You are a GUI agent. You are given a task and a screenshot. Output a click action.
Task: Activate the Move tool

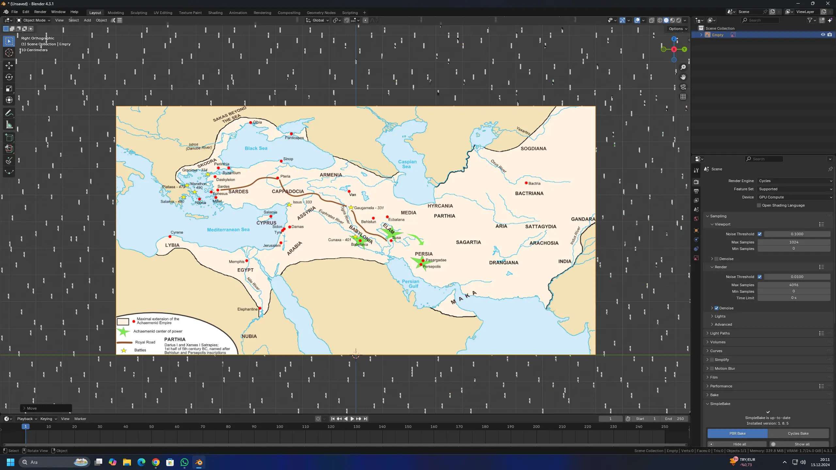click(x=9, y=66)
